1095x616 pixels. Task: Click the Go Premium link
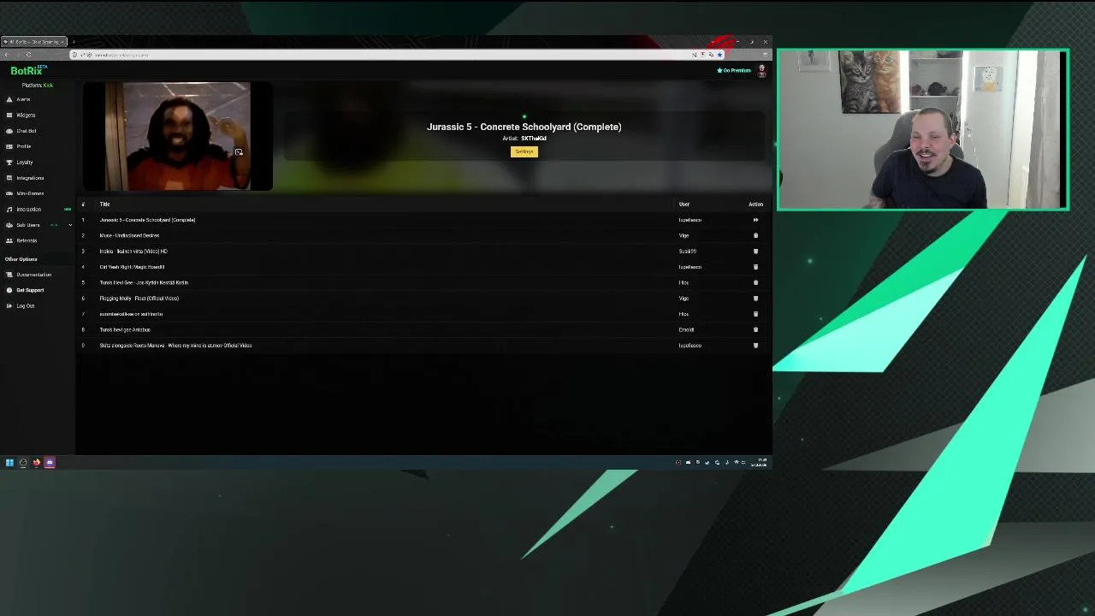pos(734,70)
